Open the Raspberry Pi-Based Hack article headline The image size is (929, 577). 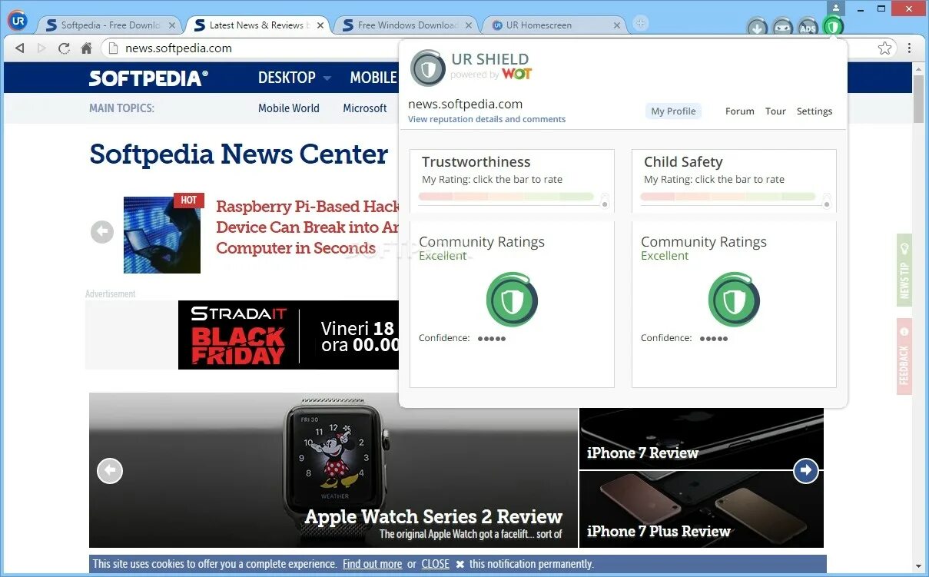307,227
